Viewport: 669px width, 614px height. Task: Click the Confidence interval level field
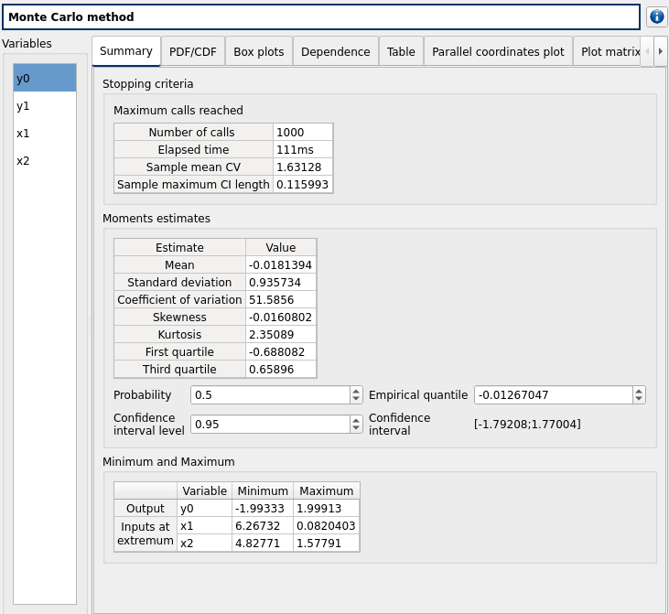(x=271, y=424)
